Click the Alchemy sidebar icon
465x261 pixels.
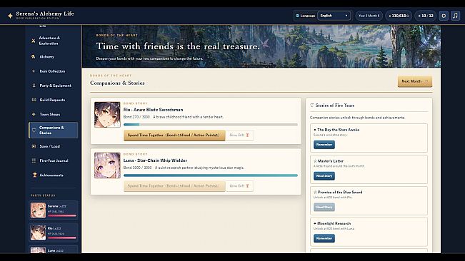tap(34, 57)
